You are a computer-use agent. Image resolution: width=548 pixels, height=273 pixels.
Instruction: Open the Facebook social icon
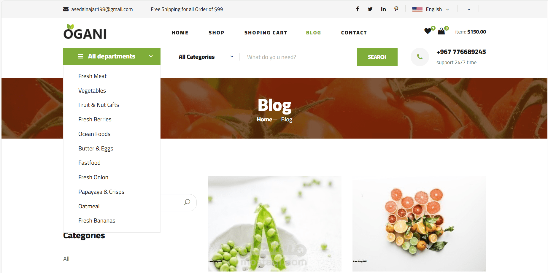(x=358, y=9)
